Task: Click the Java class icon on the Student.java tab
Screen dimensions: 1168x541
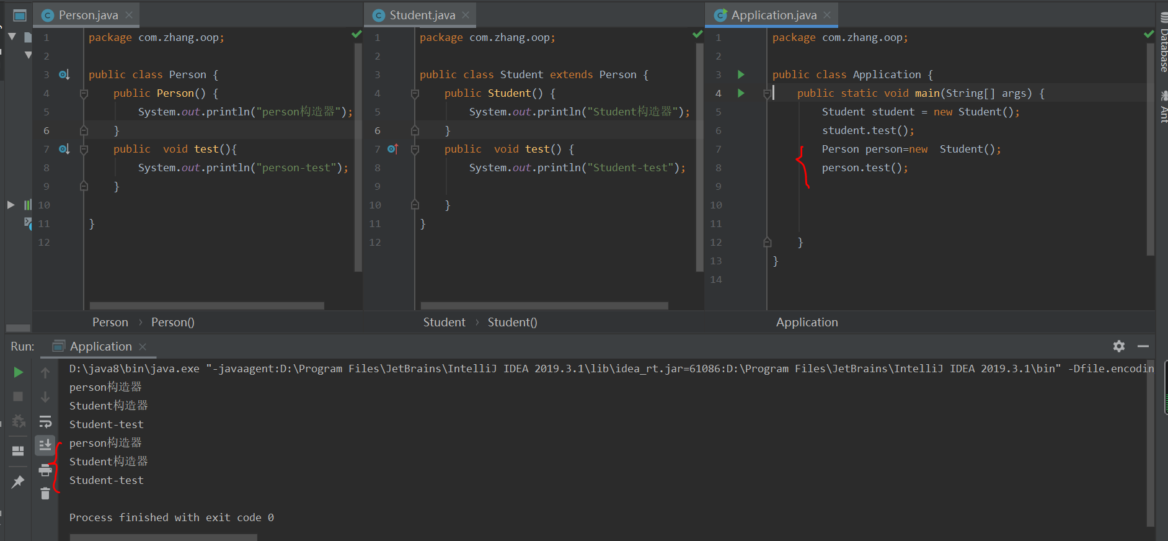Action: pos(379,16)
